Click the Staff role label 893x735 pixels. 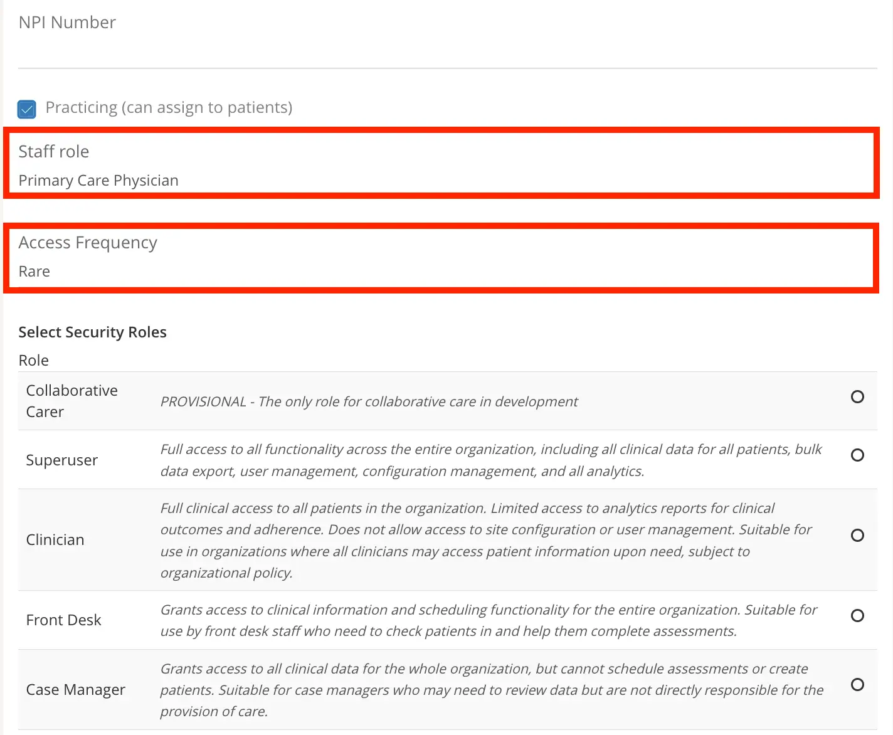point(54,151)
